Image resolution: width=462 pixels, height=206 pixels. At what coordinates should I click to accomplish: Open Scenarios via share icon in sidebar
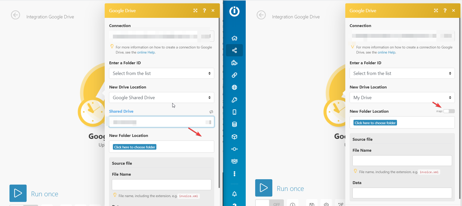point(234,50)
